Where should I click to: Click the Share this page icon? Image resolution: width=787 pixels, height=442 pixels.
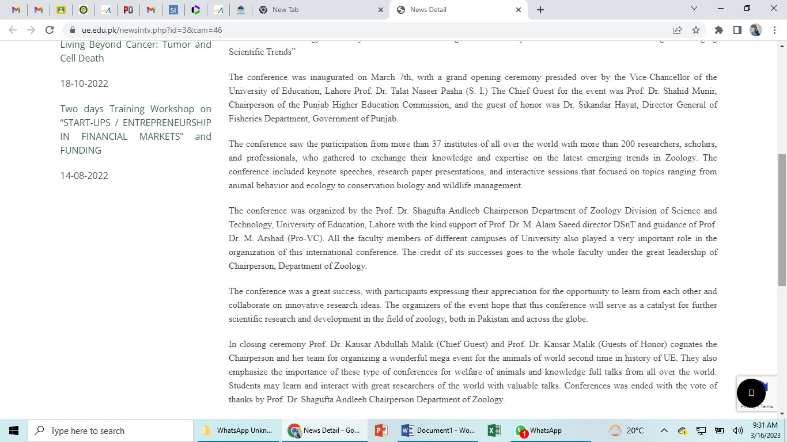tap(678, 30)
